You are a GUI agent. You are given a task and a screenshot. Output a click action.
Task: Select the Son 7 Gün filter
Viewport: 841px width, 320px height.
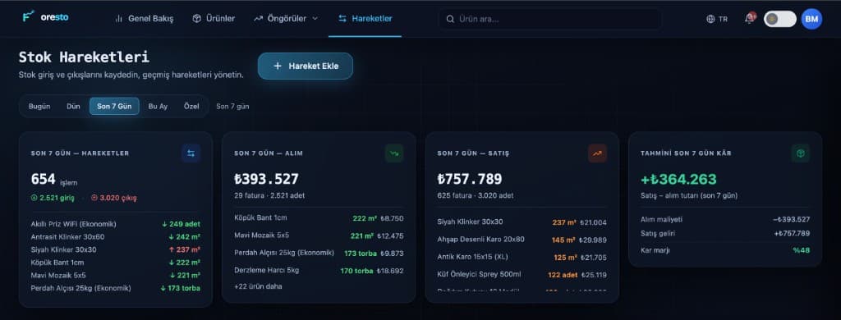(x=114, y=106)
